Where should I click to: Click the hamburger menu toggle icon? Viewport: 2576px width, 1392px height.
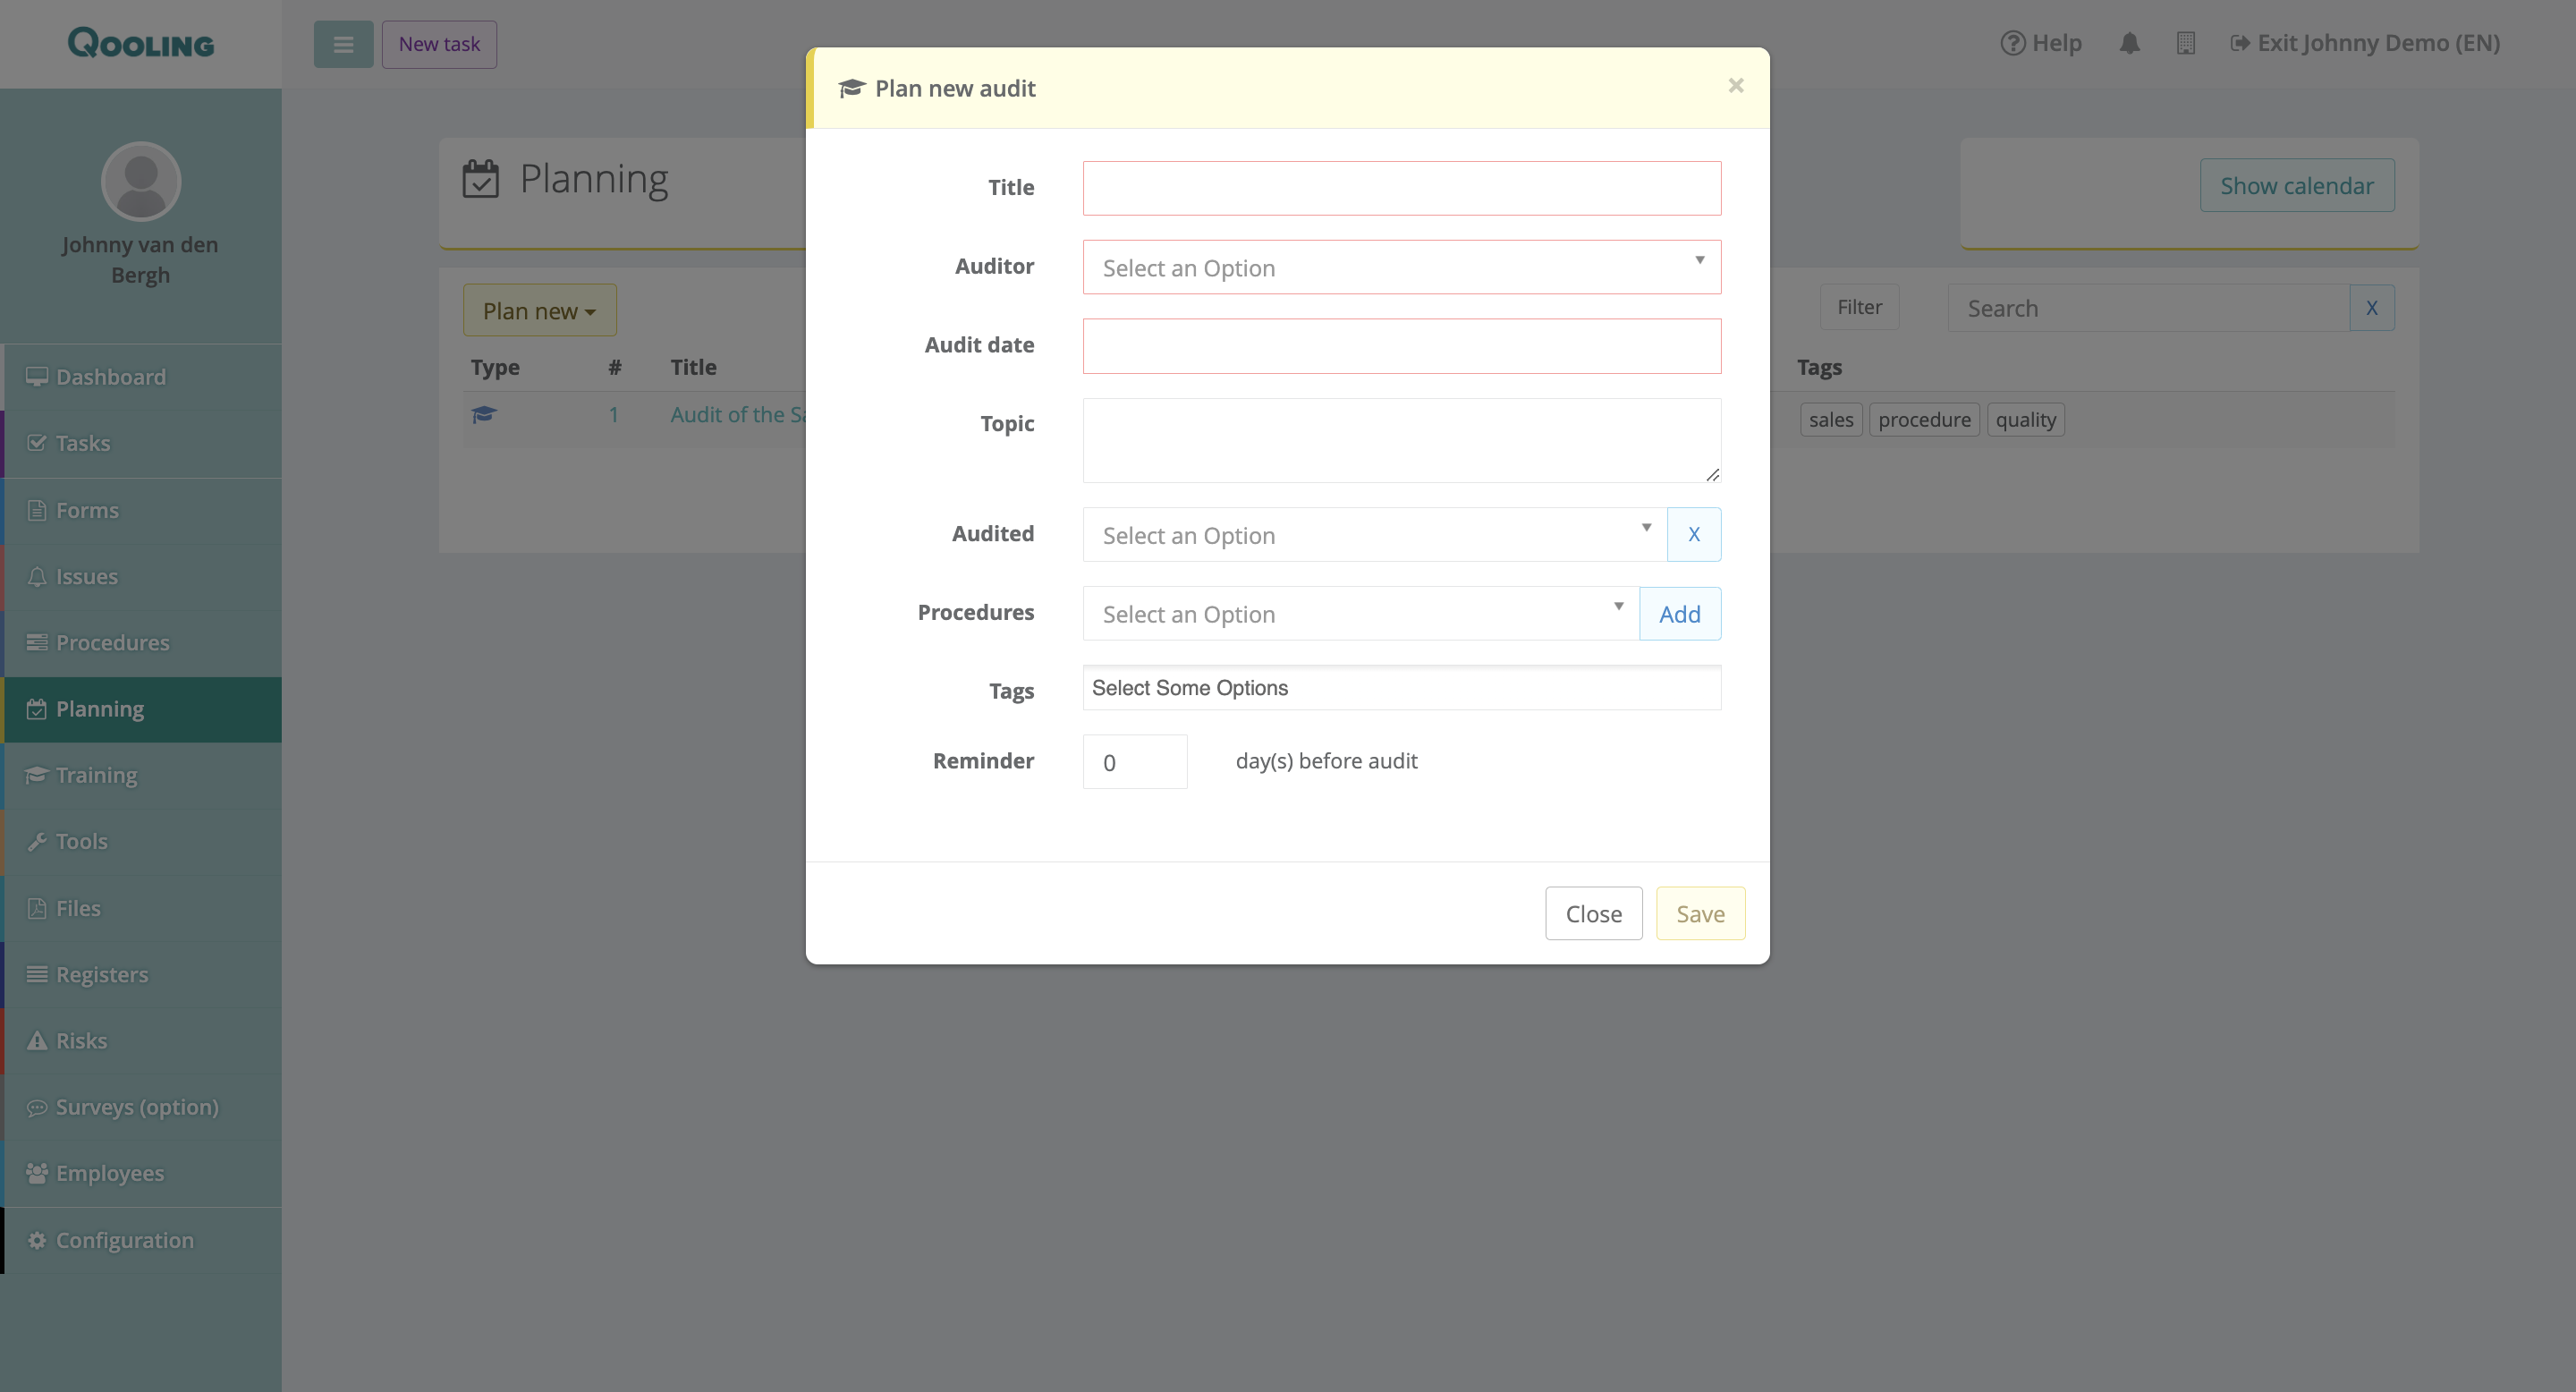343,44
